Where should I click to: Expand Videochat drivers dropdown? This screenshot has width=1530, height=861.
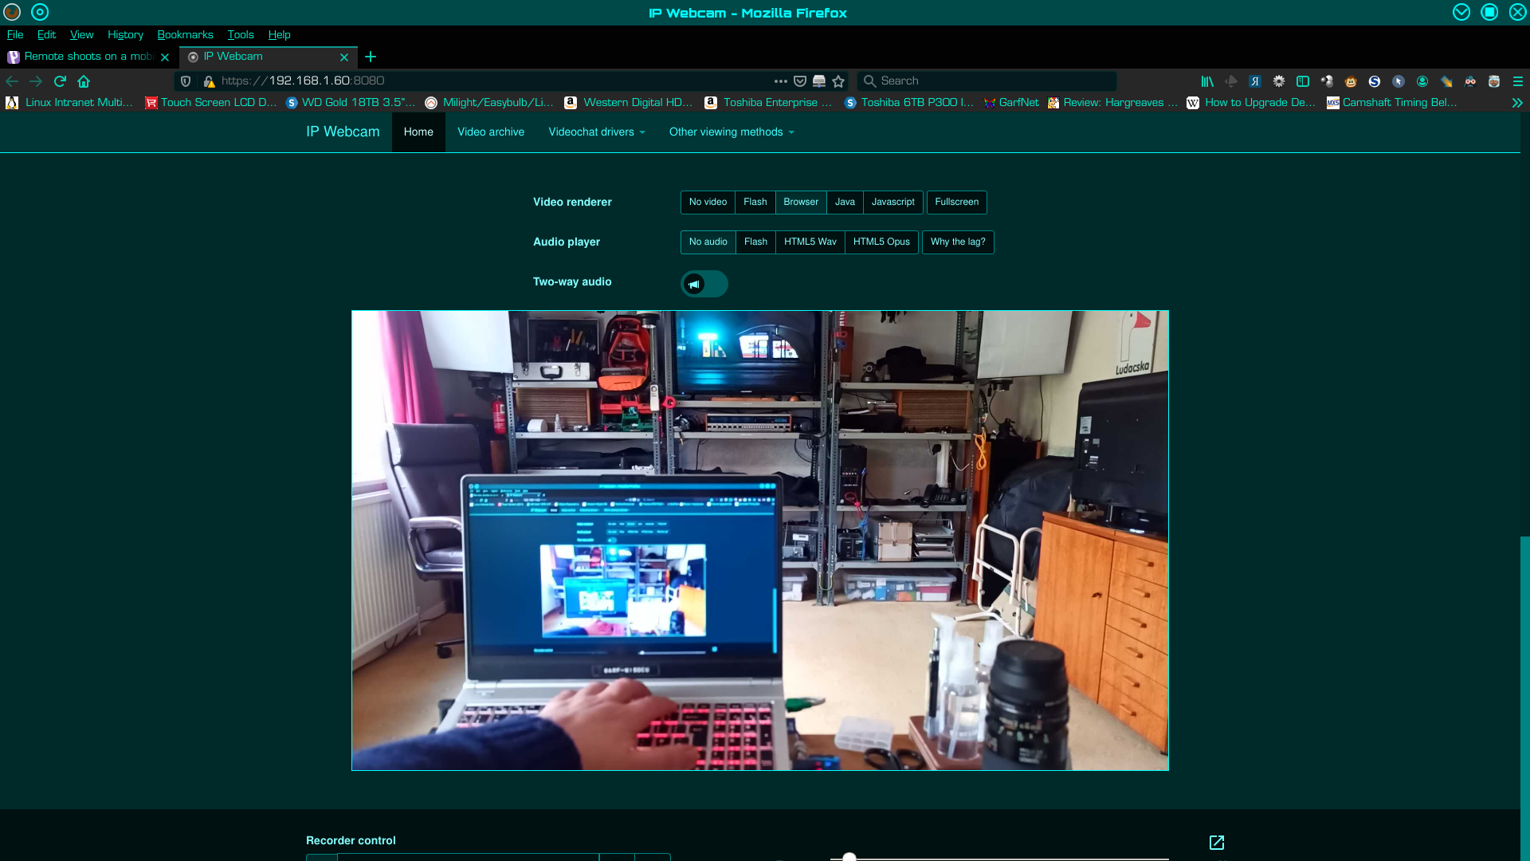tap(594, 132)
